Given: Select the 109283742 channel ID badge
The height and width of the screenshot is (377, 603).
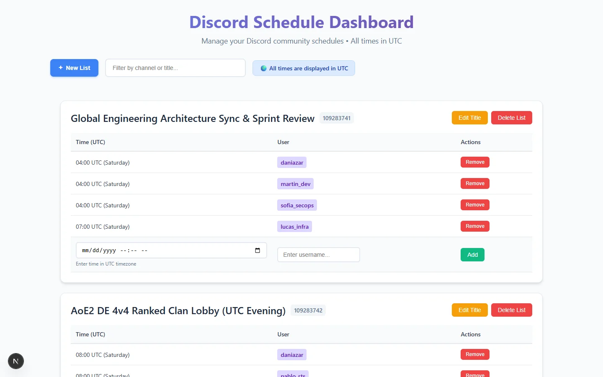Looking at the screenshot, I should tap(308, 310).
